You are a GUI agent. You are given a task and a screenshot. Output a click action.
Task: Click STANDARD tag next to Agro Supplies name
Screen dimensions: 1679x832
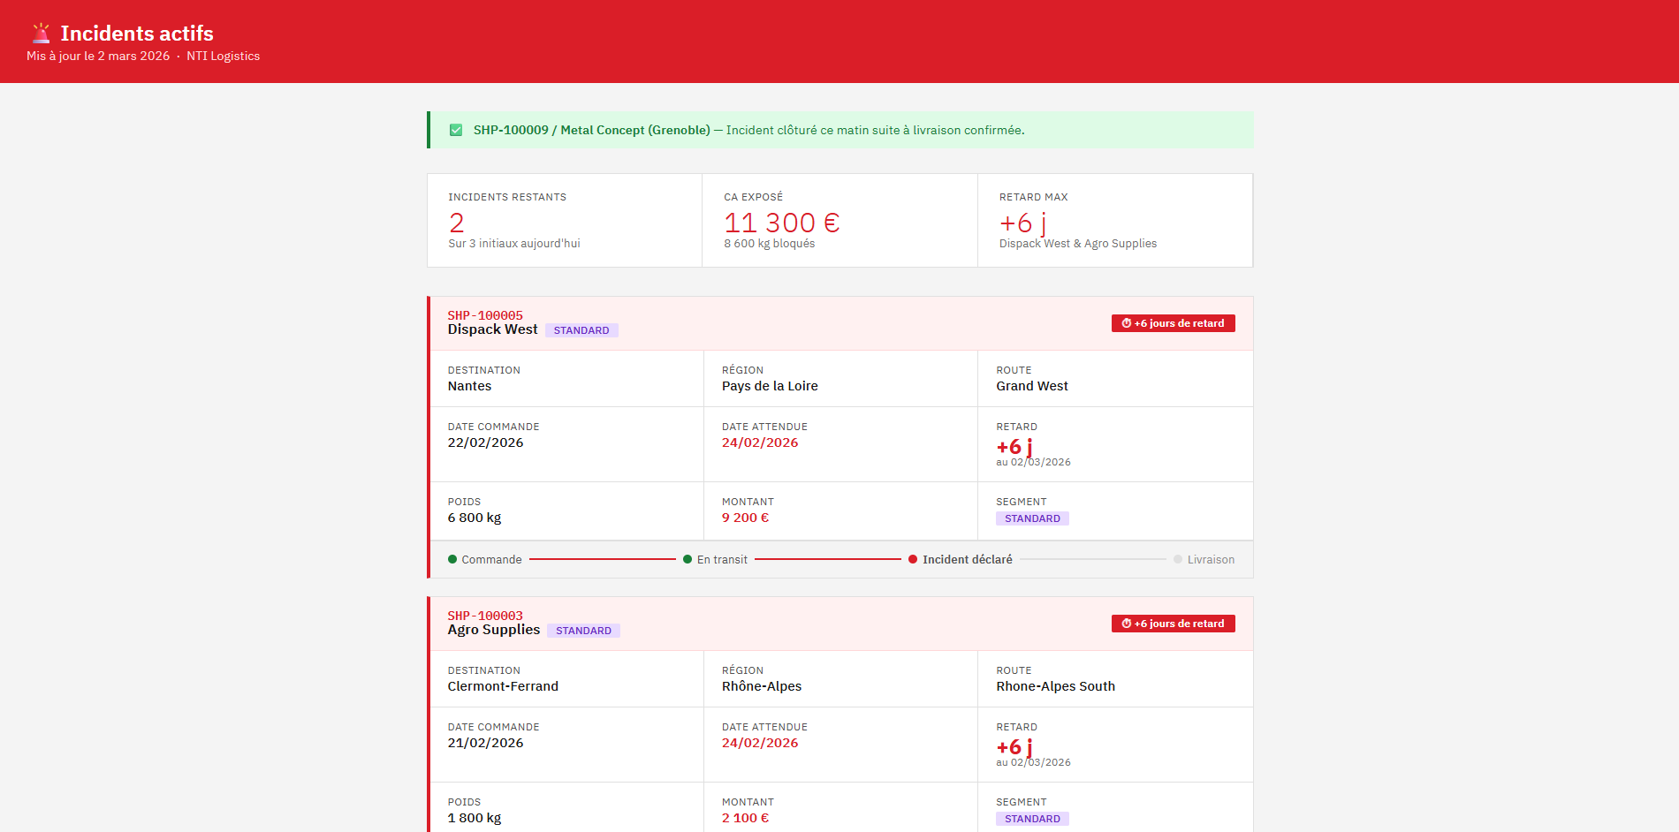pos(583,631)
